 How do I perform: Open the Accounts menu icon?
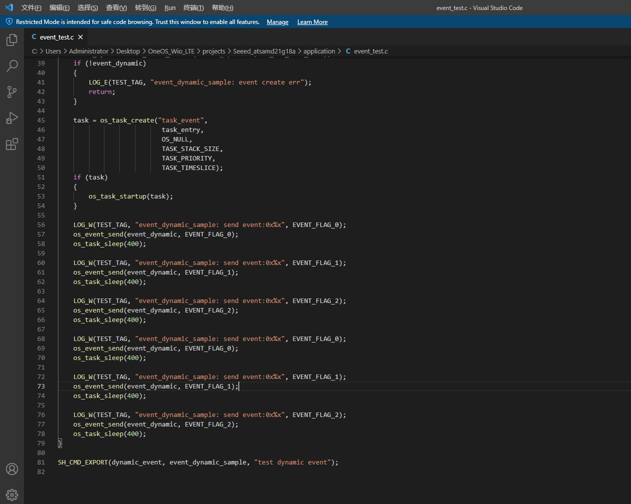12,469
